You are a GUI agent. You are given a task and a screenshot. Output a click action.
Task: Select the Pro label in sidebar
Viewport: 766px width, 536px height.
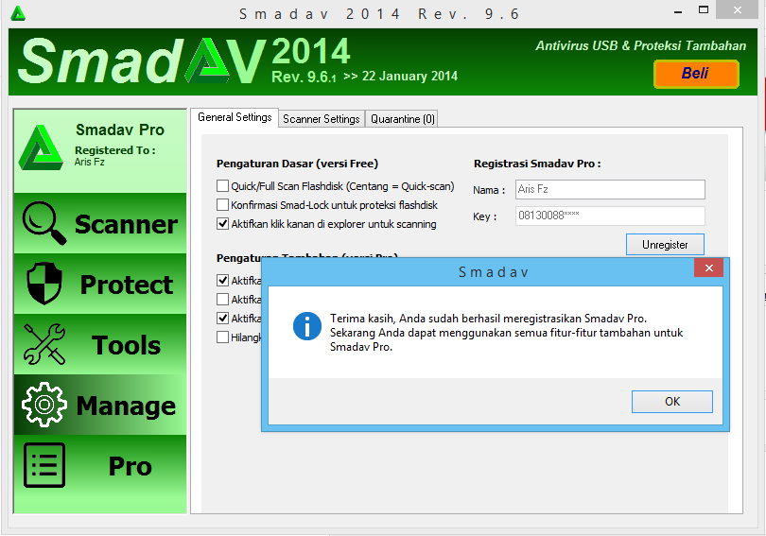tap(130, 466)
